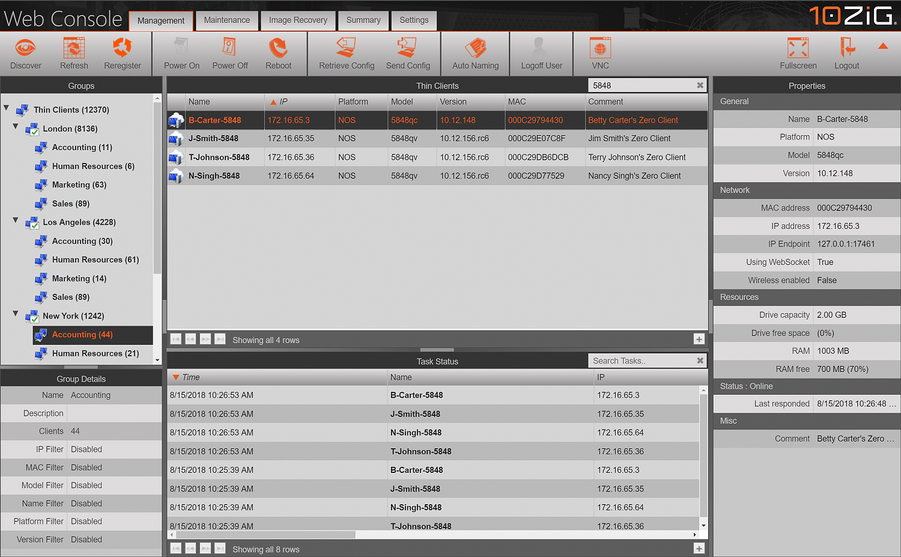Clear the 5848 filter with the X
This screenshot has height=557, width=901.
tap(699, 85)
